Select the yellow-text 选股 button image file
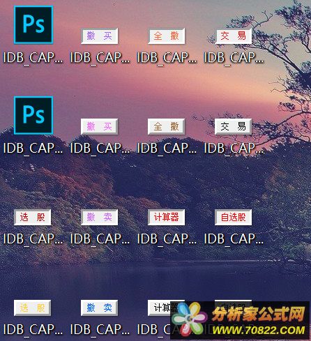Screen dimensions: 311x341 33,308
